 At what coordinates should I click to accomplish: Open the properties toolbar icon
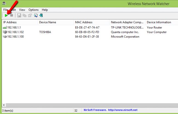[x=30, y=15]
